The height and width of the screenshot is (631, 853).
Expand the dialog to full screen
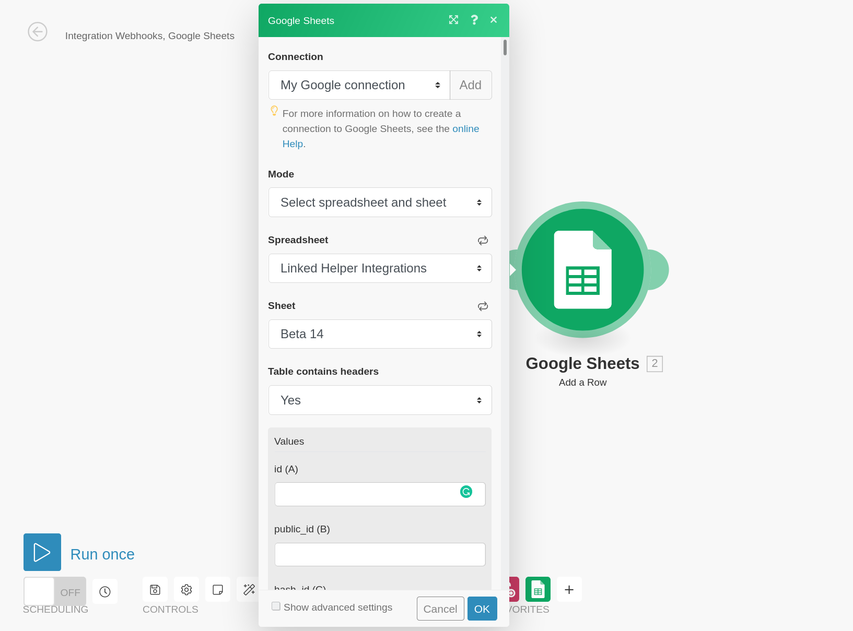(x=453, y=20)
